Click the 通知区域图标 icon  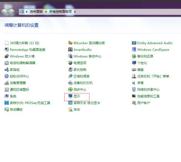pos(7,90)
